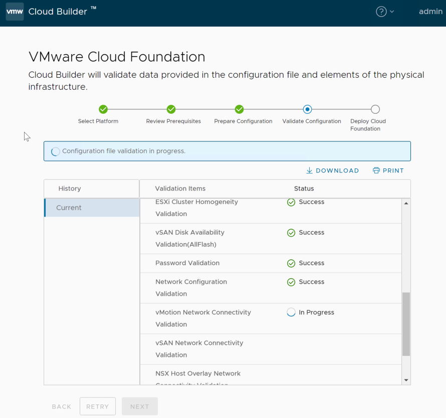Select Password Validation row text
The image size is (446, 418).
click(187, 263)
